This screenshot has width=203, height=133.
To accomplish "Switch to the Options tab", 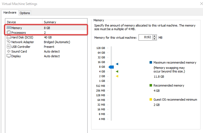I will click(25, 13).
